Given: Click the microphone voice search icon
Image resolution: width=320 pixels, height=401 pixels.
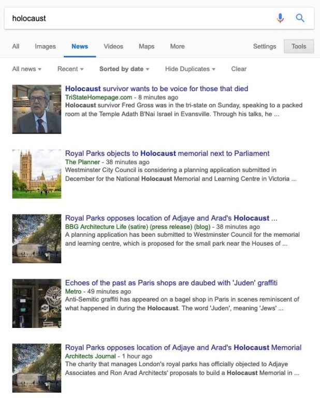Looking at the screenshot, I should tap(280, 18).
